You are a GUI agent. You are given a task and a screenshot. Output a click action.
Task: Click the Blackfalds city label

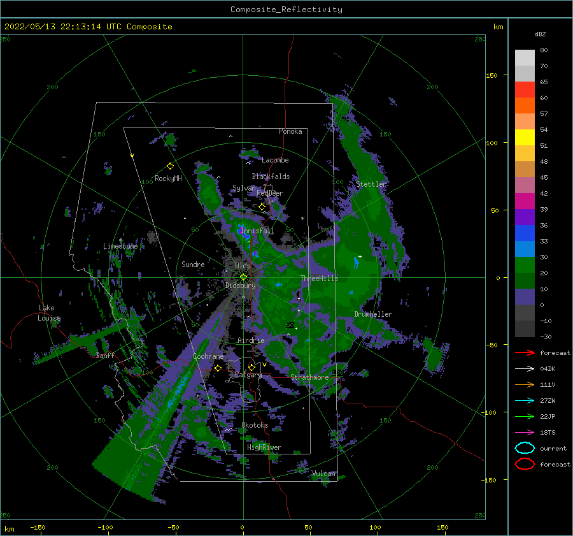point(271,177)
